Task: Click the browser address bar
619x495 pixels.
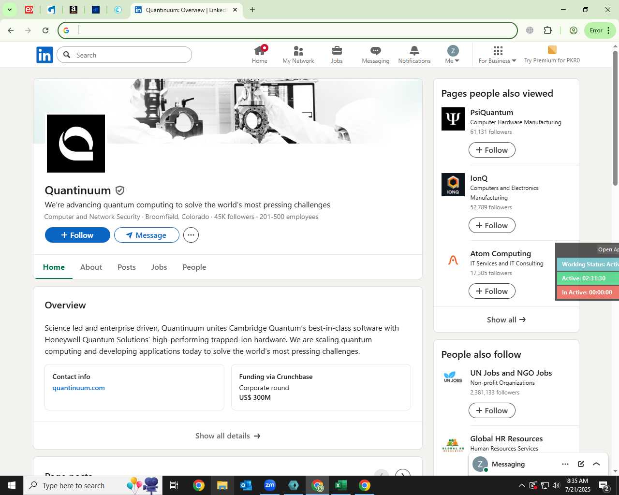Action: tap(288, 30)
